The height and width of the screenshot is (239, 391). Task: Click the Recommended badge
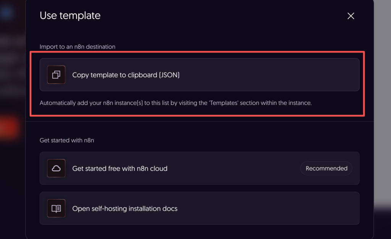[326, 168]
